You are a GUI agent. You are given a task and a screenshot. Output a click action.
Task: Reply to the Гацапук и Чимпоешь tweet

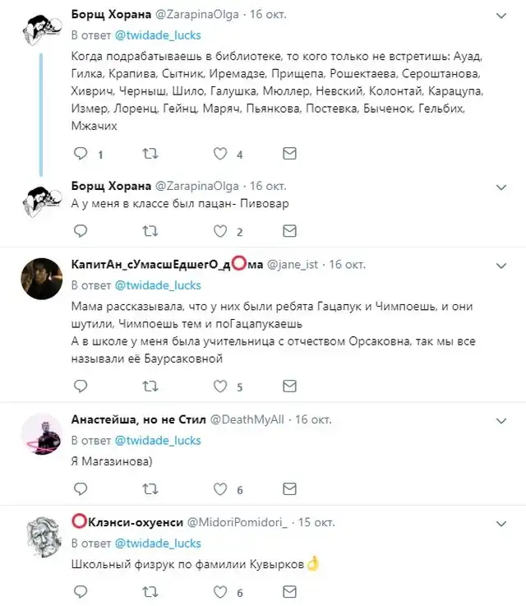click(x=80, y=386)
